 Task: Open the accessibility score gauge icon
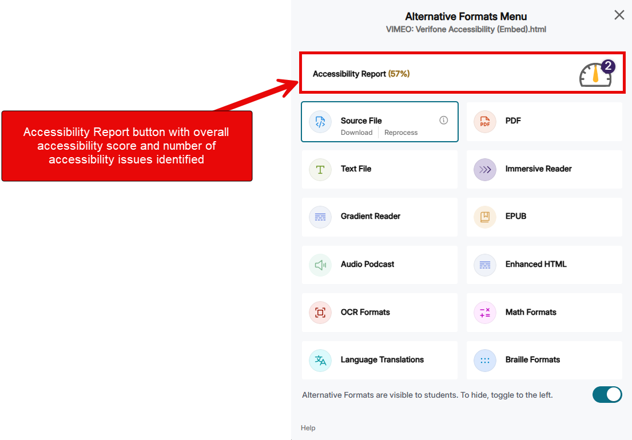[x=595, y=75]
